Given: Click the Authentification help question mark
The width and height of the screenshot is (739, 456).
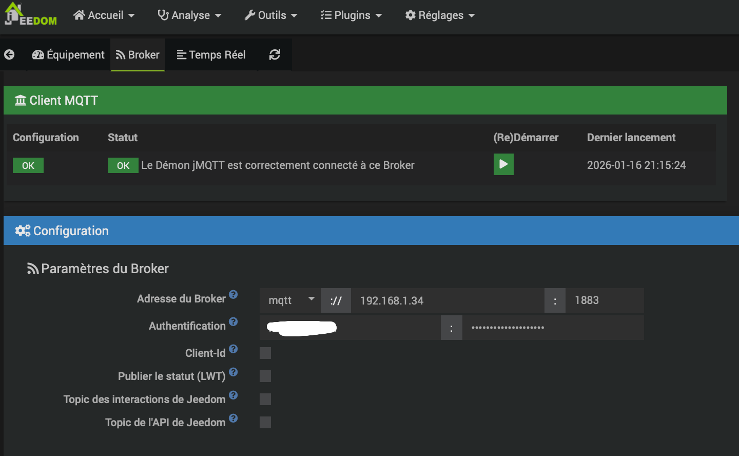Looking at the screenshot, I should 233,321.
